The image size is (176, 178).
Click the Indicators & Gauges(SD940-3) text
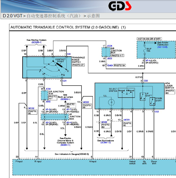coord(72,154)
